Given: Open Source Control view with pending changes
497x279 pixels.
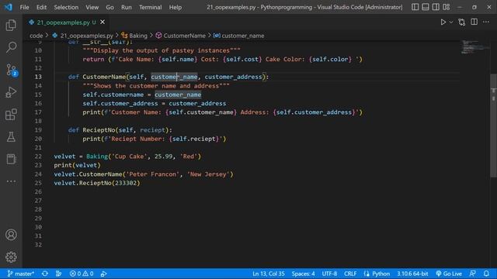Looking at the screenshot, I should pyautogui.click(x=11, y=70).
